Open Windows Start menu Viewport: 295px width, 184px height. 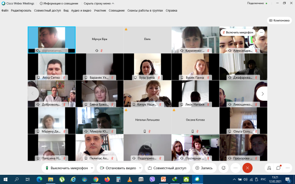tap(5, 179)
